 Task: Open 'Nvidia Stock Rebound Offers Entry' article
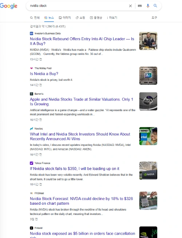click(x=82, y=41)
